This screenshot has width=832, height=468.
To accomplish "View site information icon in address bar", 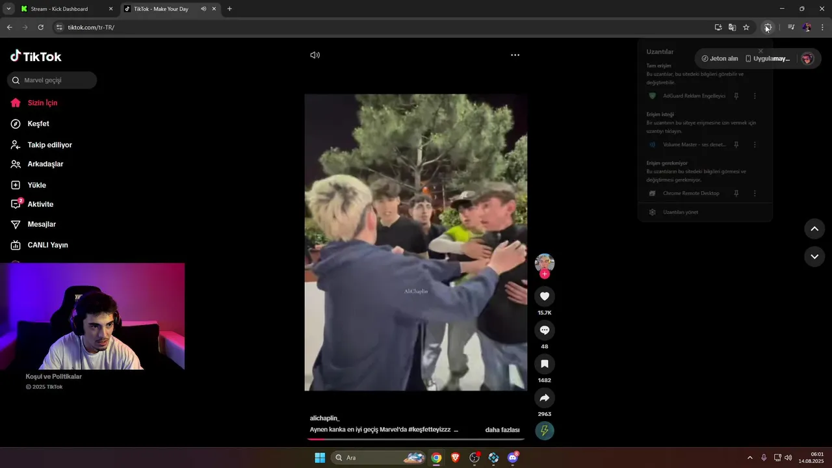I will coord(59,27).
